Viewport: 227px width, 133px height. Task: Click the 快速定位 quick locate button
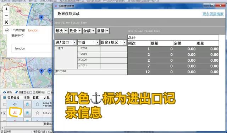click(22, 92)
